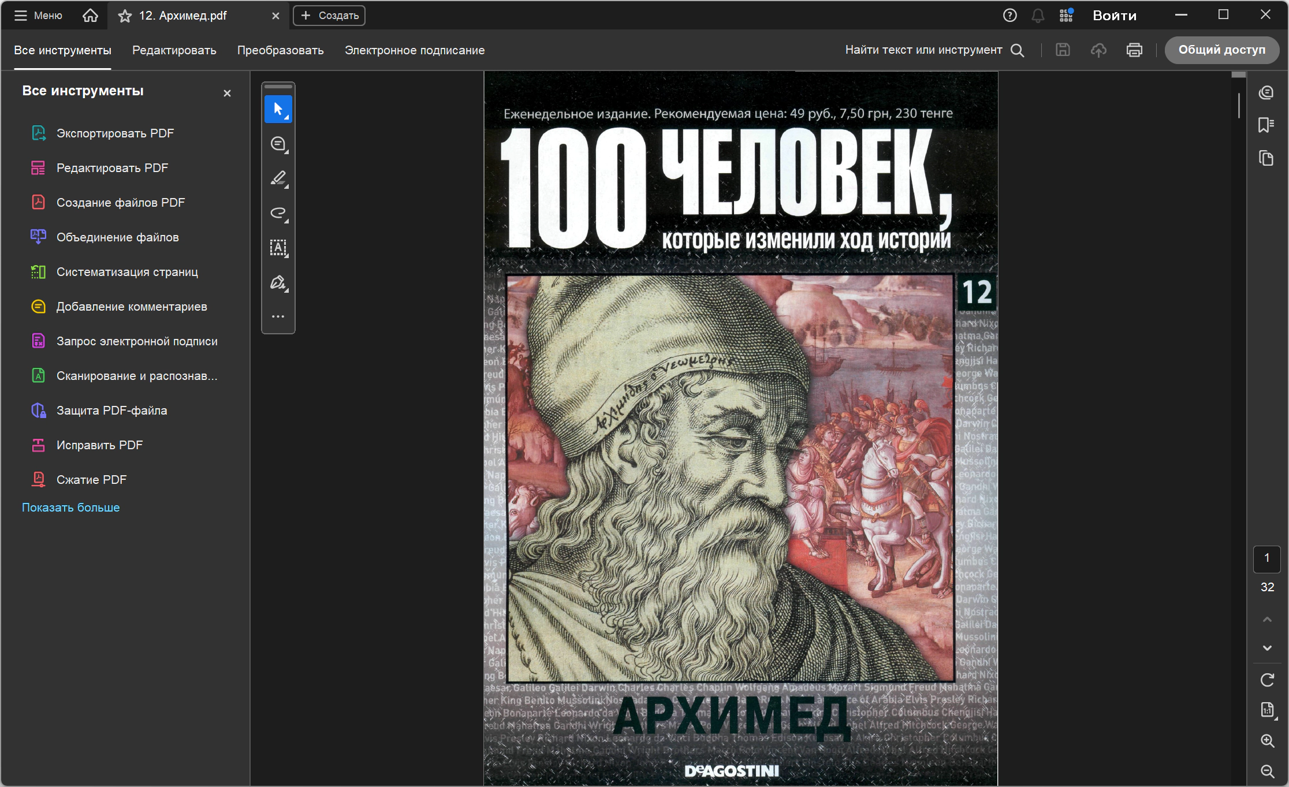Screen dimensions: 1289x787
Task: Open the page fit display options icon
Action: 1267,710
